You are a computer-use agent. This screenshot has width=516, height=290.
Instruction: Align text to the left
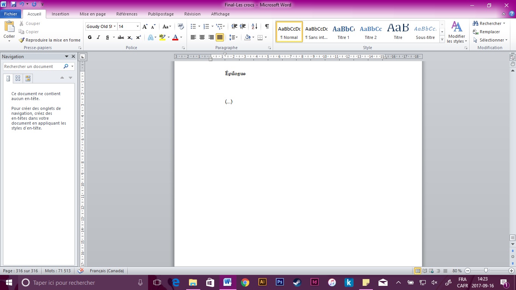tap(193, 37)
